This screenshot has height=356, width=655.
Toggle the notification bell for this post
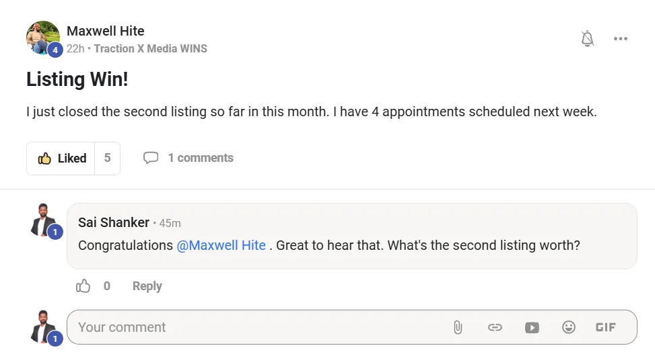[587, 39]
